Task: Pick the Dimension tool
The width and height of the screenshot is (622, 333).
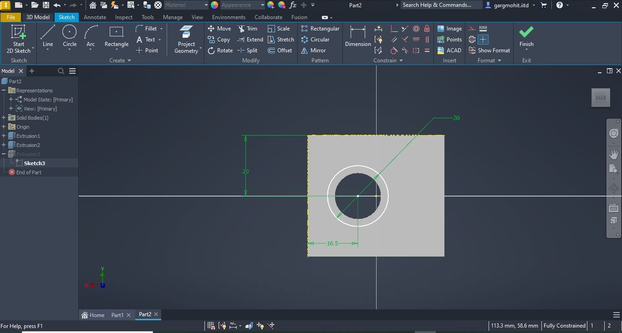Action: [358, 36]
